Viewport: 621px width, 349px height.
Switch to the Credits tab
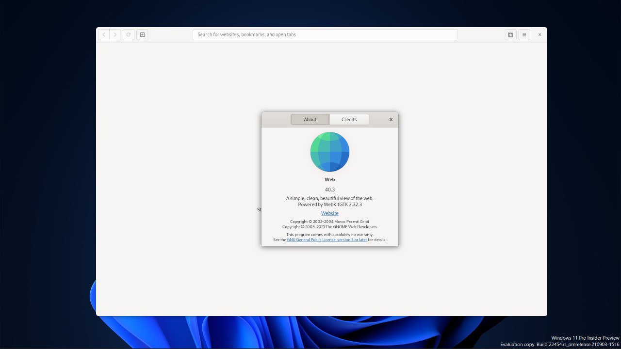[349, 119]
